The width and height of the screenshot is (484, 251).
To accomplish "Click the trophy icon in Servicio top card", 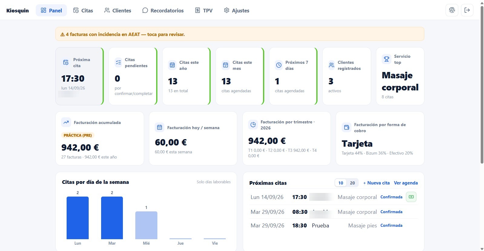I will (x=387, y=59).
